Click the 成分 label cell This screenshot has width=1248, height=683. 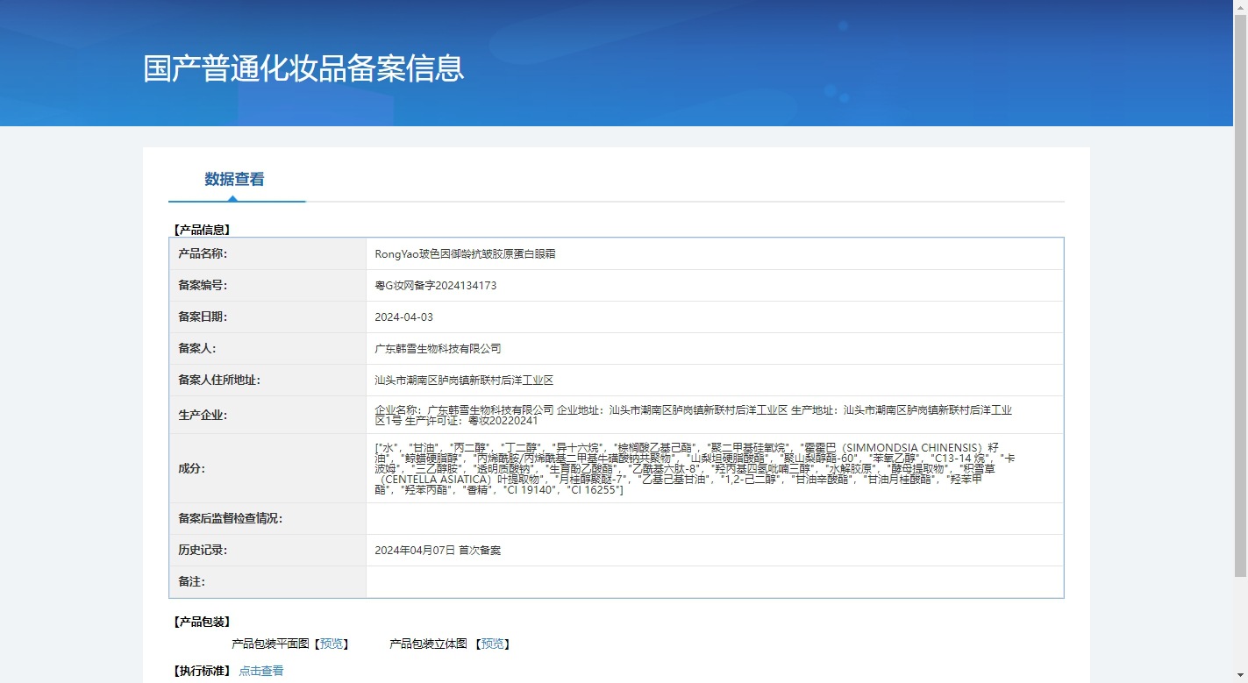(x=267, y=468)
